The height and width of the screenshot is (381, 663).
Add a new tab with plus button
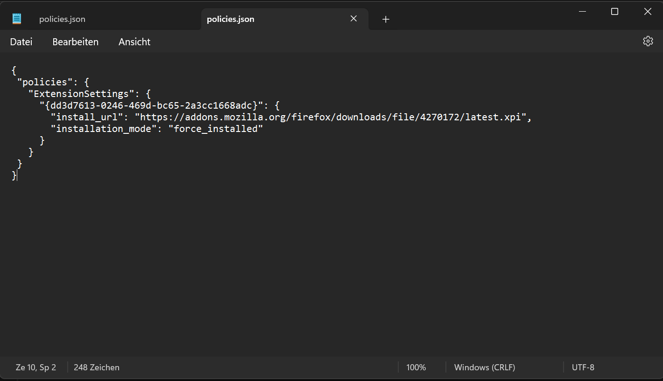click(386, 19)
